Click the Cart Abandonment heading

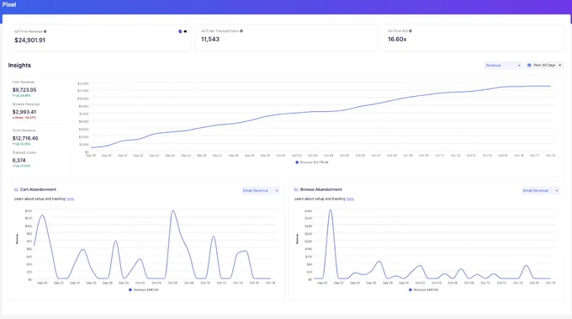click(38, 189)
